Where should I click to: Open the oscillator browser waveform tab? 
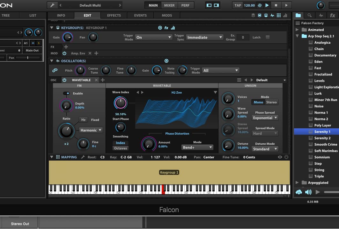point(321,15)
